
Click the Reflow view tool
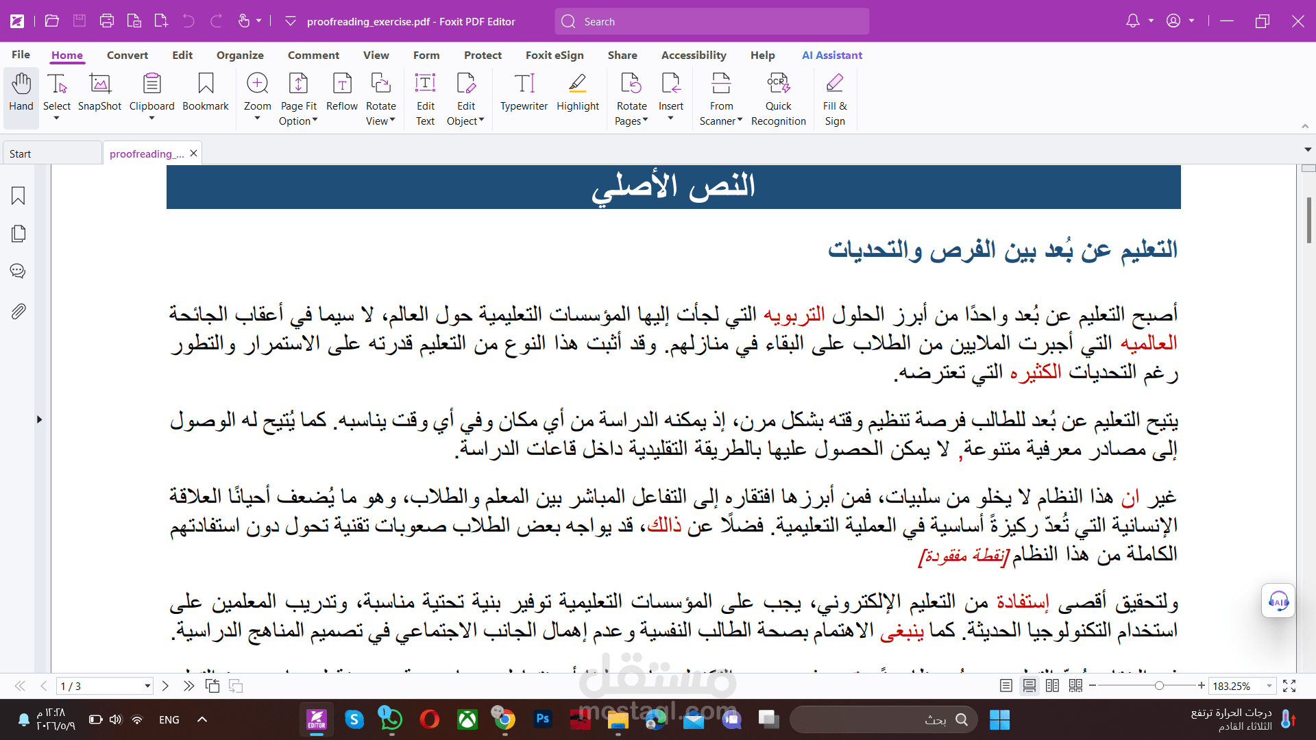click(x=342, y=92)
